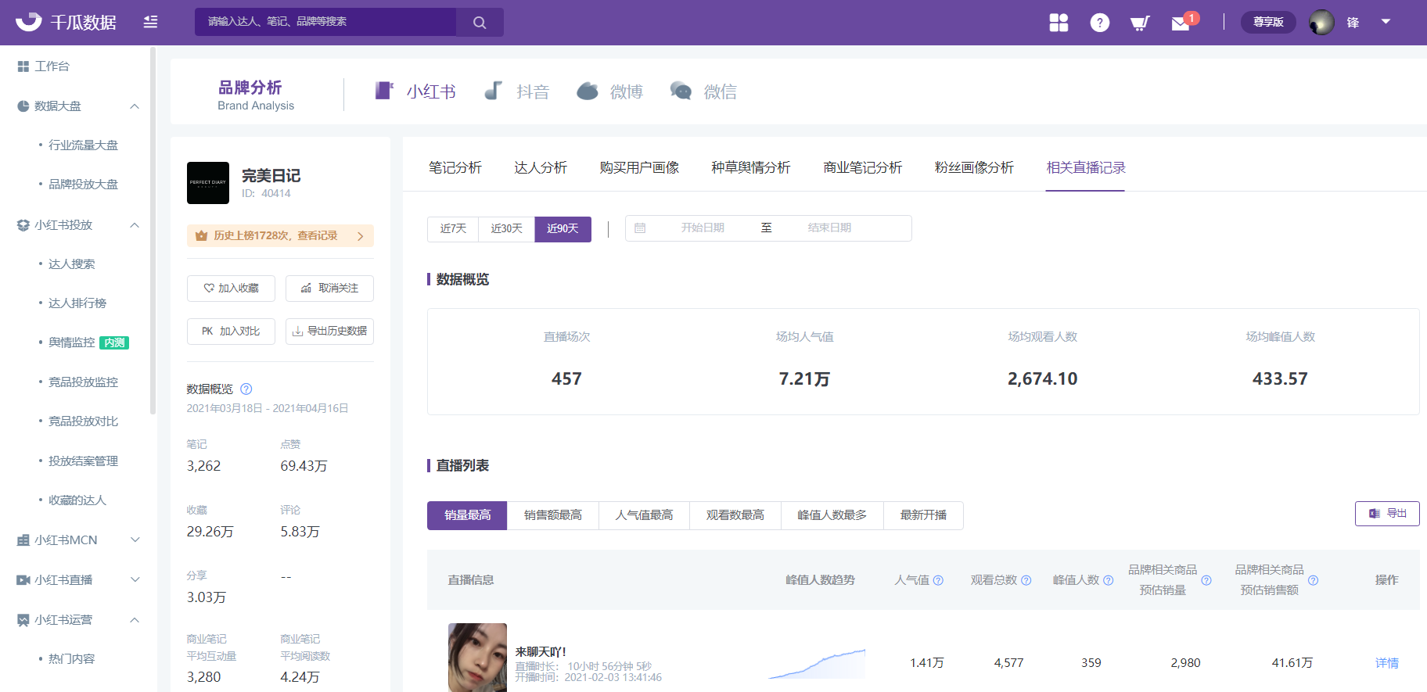Open the help question mark icon
This screenshot has height=692, width=1427.
[1099, 23]
